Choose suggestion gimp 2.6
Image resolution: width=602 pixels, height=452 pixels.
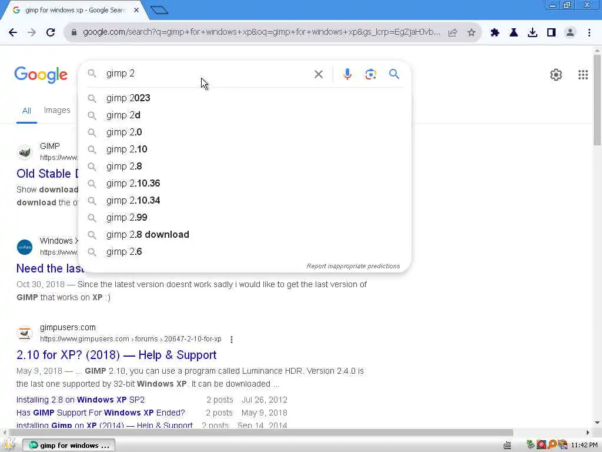[245, 252]
